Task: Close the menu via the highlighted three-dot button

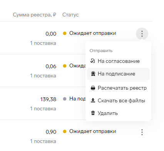Action: (142, 34)
